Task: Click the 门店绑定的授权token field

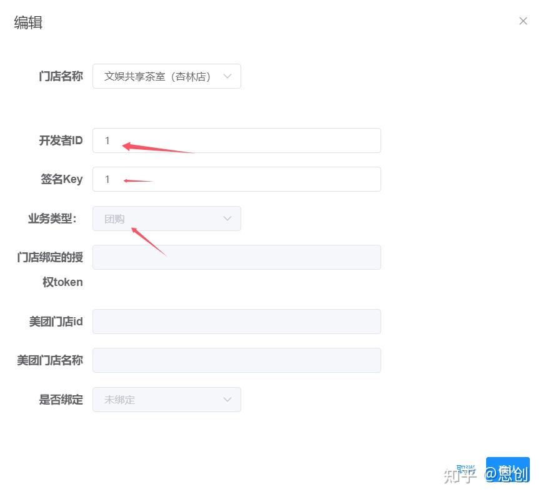Action: coord(237,257)
